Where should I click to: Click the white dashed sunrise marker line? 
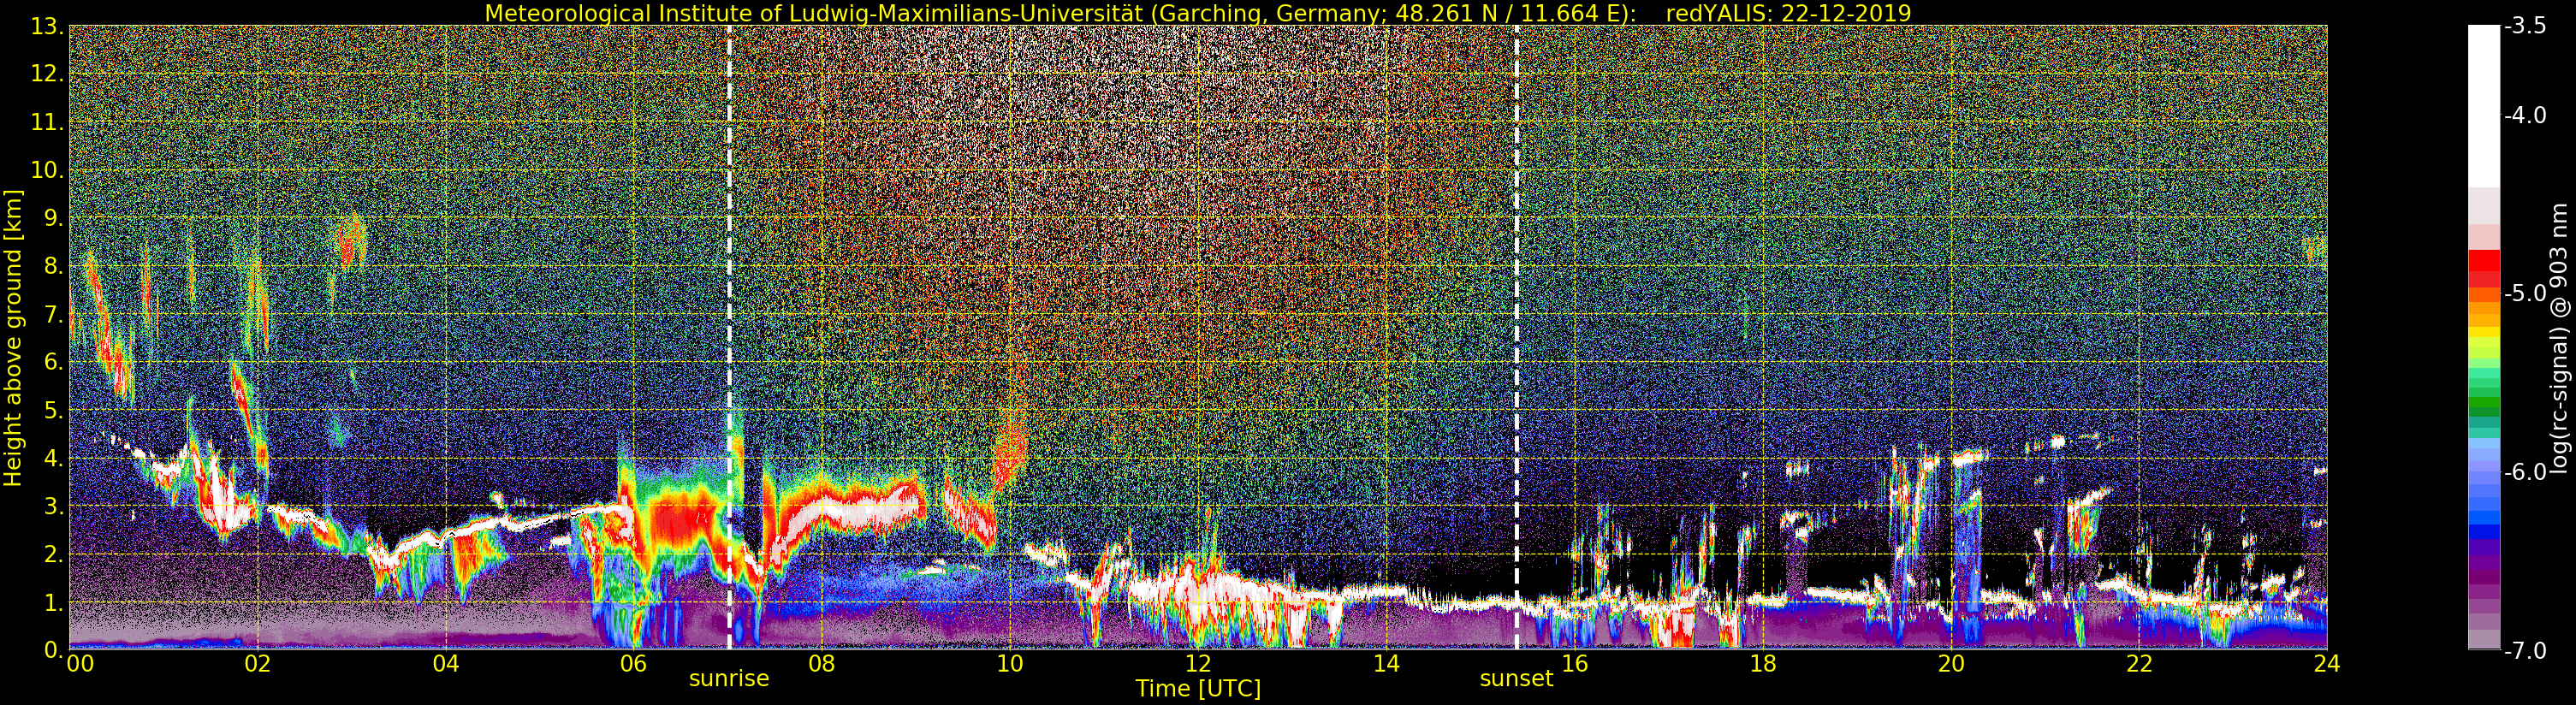tap(729, 337)
